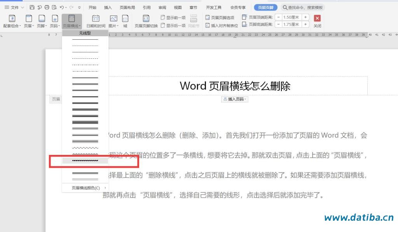The width and height of the screenshot is (398, 232).
Task: Open the 会员专享 tab
Action: click(238, 7)
